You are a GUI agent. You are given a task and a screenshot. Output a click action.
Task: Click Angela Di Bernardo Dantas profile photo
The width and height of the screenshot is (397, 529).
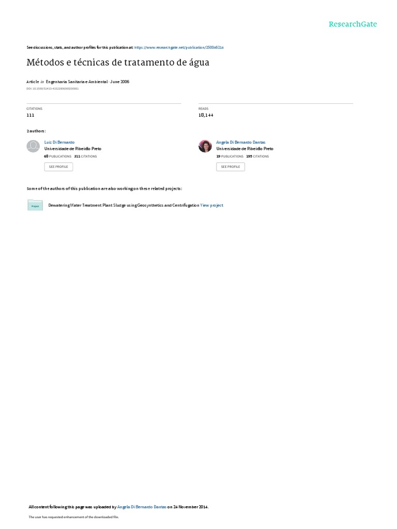pyautogui.click(x=205, y=146)
